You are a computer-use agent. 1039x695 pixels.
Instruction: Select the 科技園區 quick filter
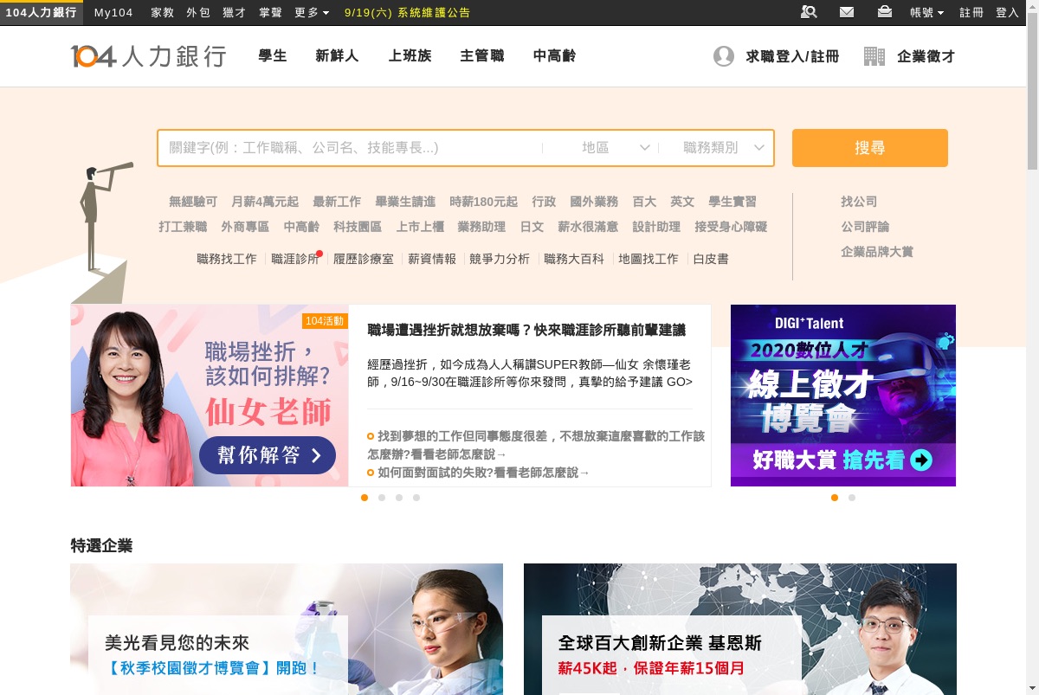pyautogui.click(x=358, y=227)
